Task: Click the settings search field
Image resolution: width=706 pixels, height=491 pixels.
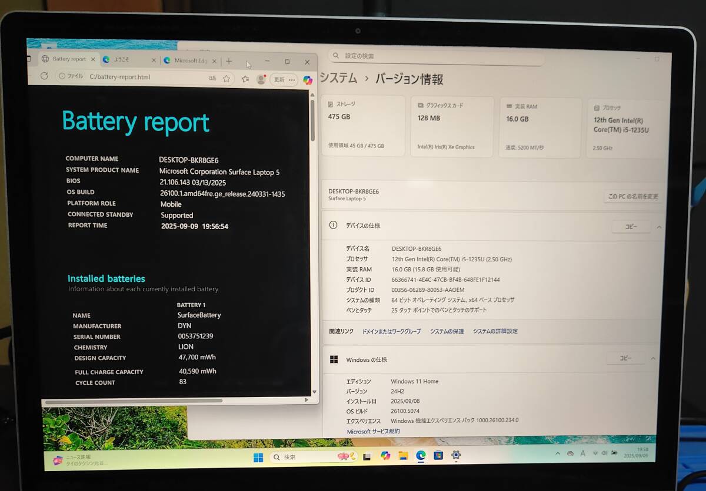Action: pyautogui.click(x=435, y=56)
